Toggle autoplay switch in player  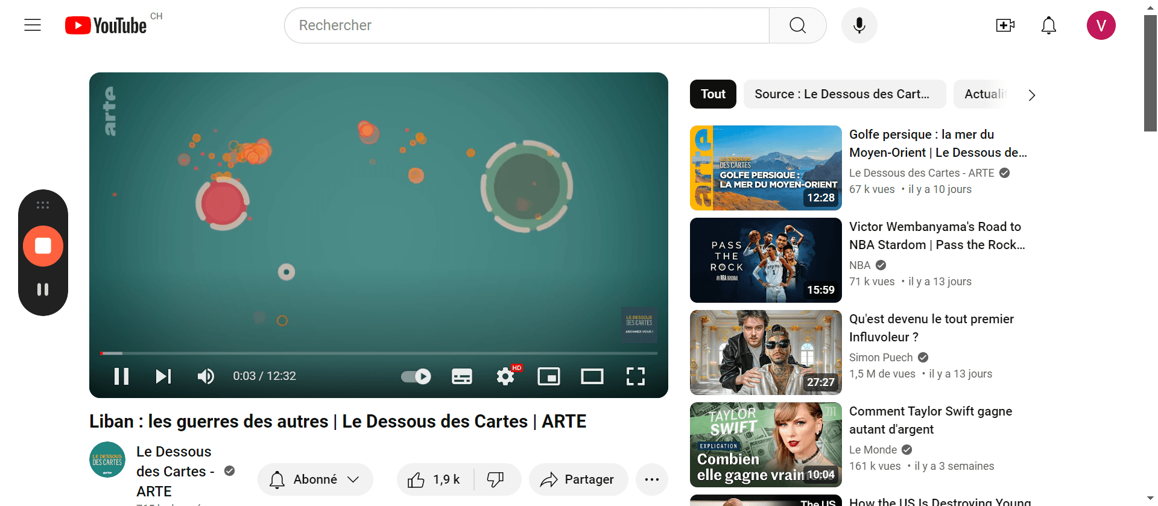click(x=416, y=376)
